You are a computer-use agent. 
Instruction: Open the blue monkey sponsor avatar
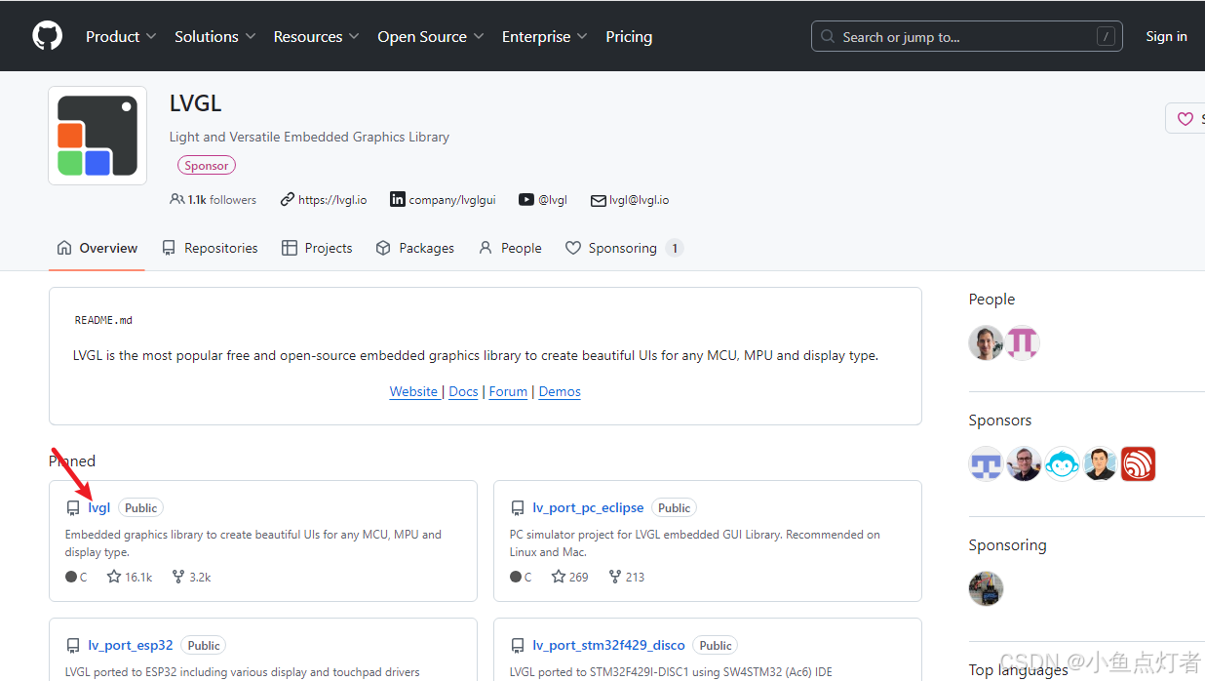point(1062,463)
